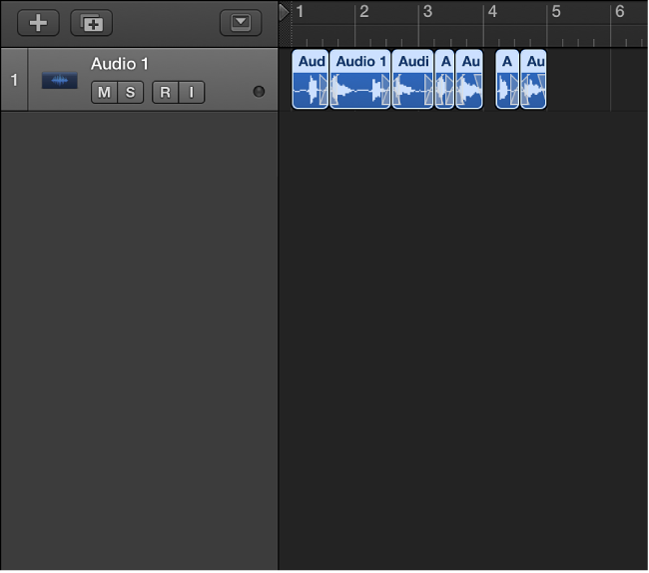Viewport: 649px width, 573px height.
Task: Click the Audio 1 track waveform icon
Action: 59,80
